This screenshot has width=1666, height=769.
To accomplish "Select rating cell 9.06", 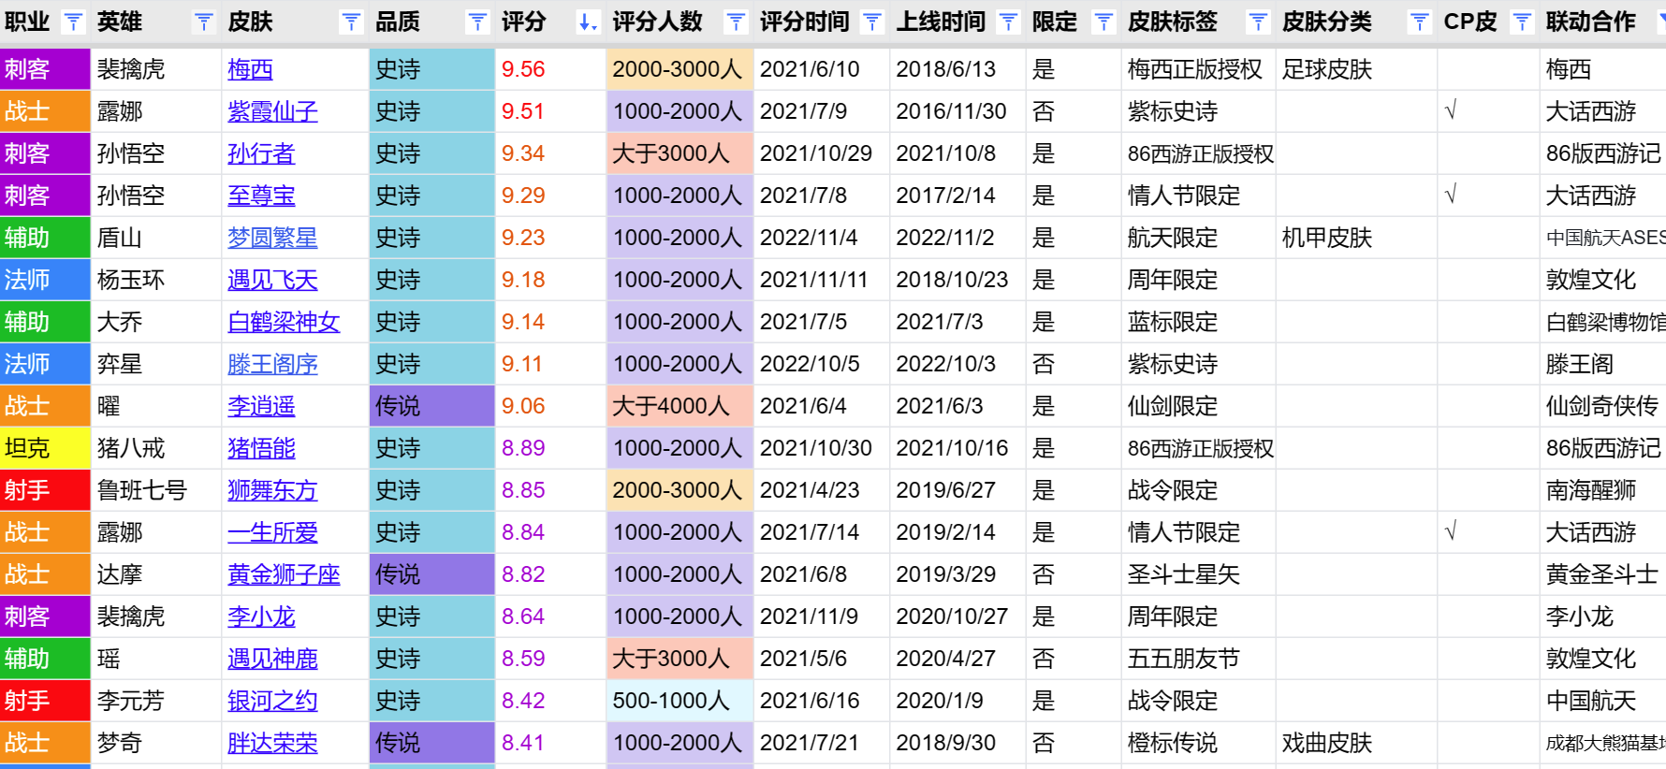I will point(550,406).
